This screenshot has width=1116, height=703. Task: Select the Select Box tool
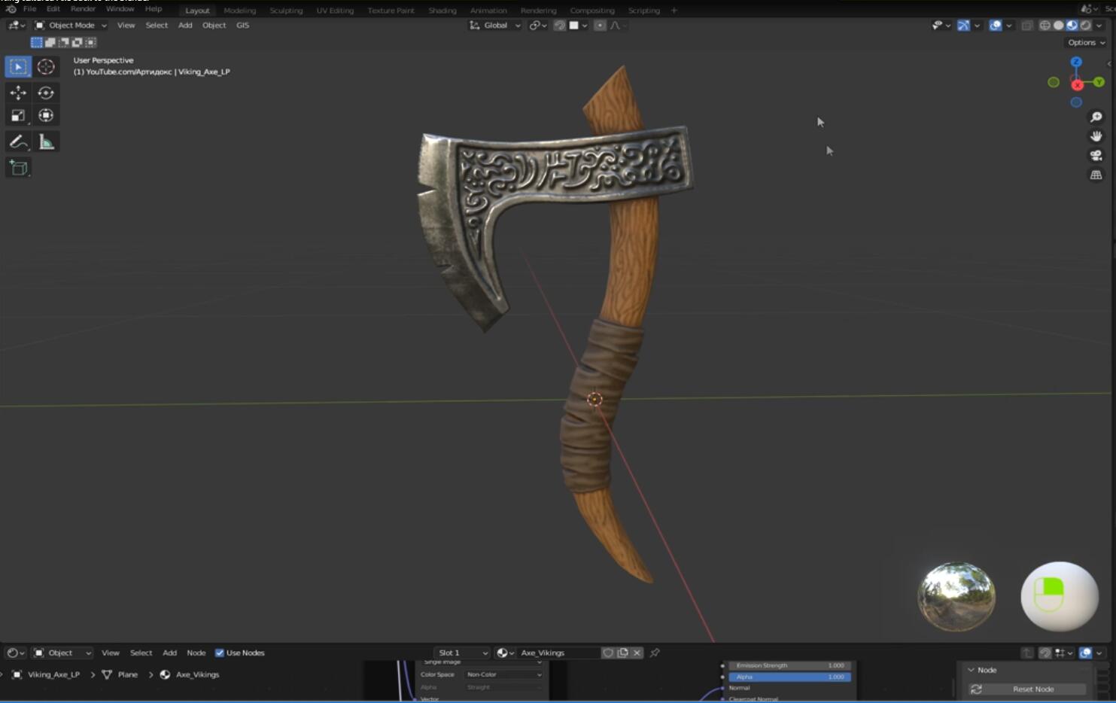pyautogui.click(x=18, y=67)
